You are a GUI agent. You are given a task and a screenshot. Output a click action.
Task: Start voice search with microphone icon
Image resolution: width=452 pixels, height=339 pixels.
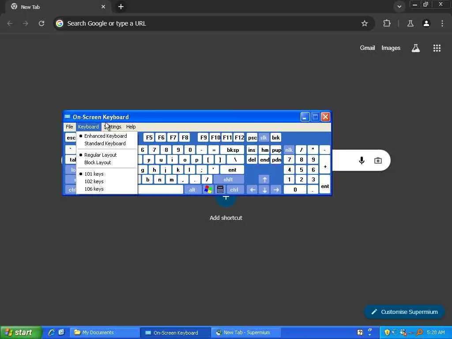click(362, 160)
